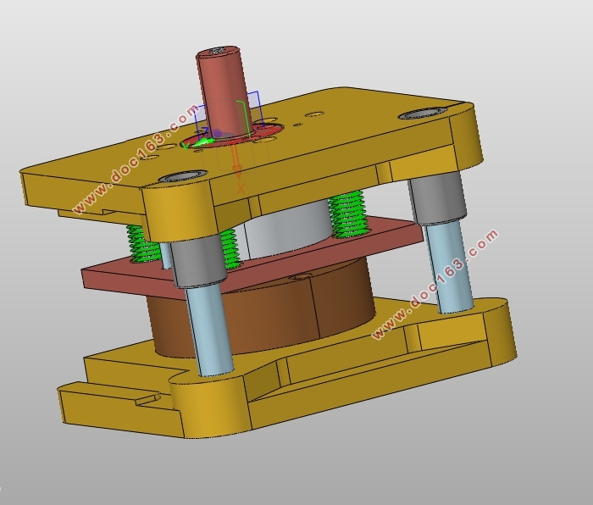The width and height of the screenshot is (593, 505).
Task: Select the light blue rear right guide pillar
Action: pyautogui.click(x=449, y=267)
